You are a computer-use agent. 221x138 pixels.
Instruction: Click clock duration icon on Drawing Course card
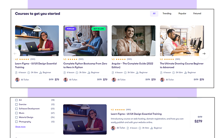click(x=173, y=73)
